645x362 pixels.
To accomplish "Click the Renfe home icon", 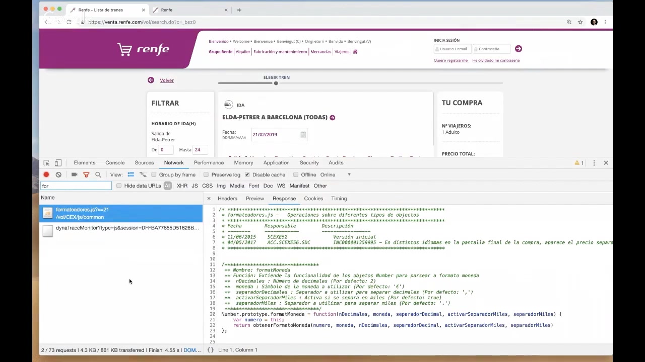I will point(355,52).
